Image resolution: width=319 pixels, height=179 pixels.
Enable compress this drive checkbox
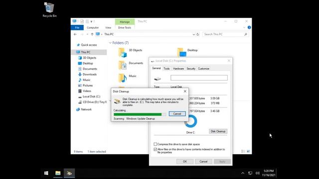point(156,144)
